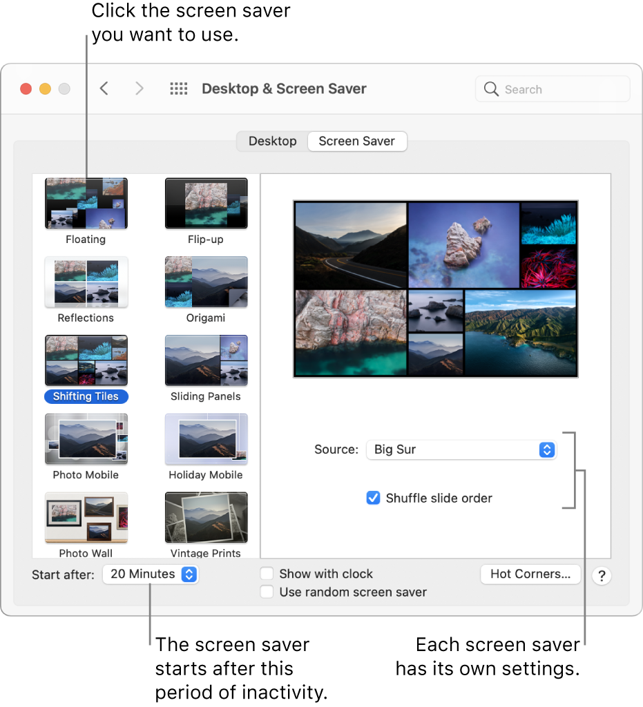This screenshot has height=707, width=643.
Task: Open Hot Corners settings
Action: tap(530, 574)
